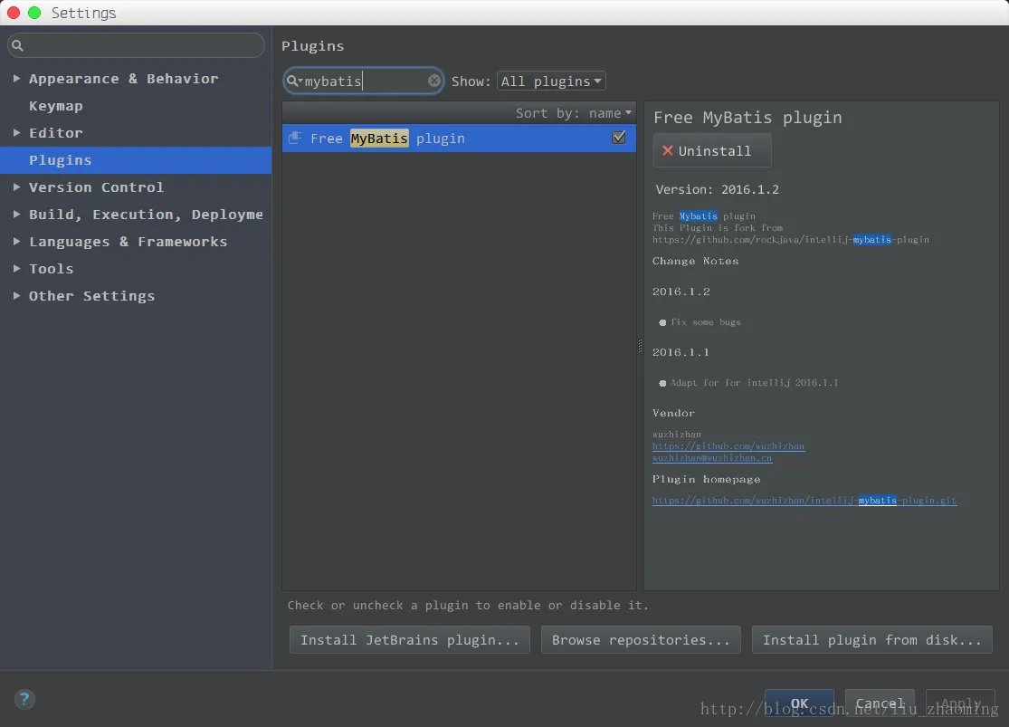
Task: Click Install plugin from disk button
Action: (871, 640)
